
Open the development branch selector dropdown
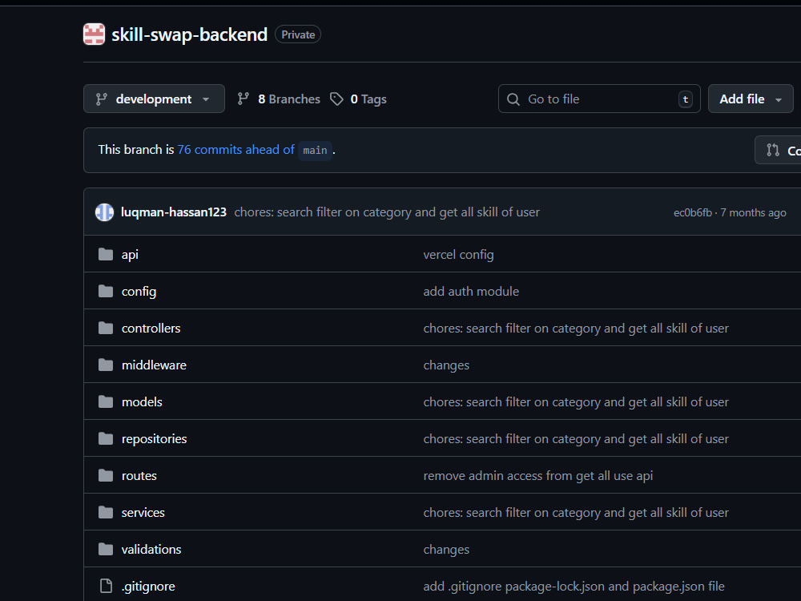(154, 99)
